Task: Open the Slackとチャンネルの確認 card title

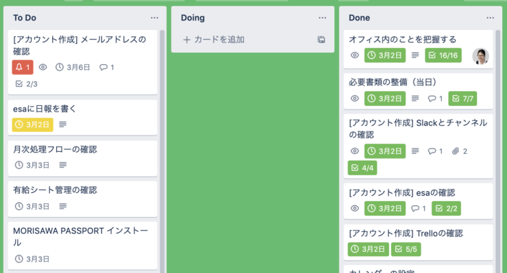Action: click(418, 129)
